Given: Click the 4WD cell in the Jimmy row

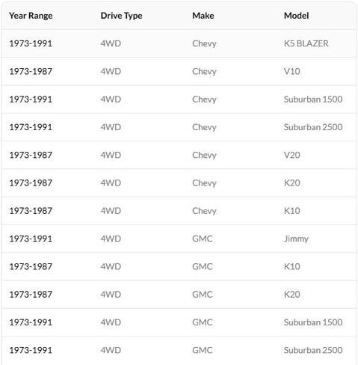Looking at the screenshot, I should point(111,239).
